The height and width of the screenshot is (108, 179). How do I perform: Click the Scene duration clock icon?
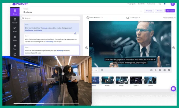tap(88, 18)
